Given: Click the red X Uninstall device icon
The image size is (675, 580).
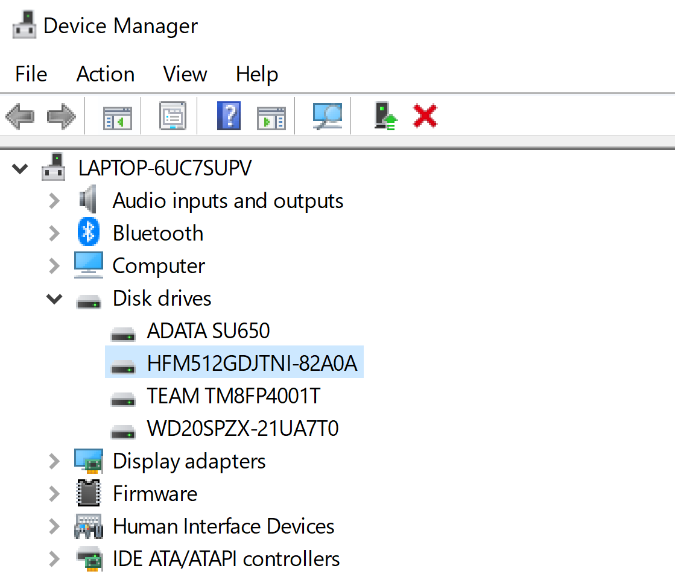Looking at the screenshot, I should pos(425,115).
